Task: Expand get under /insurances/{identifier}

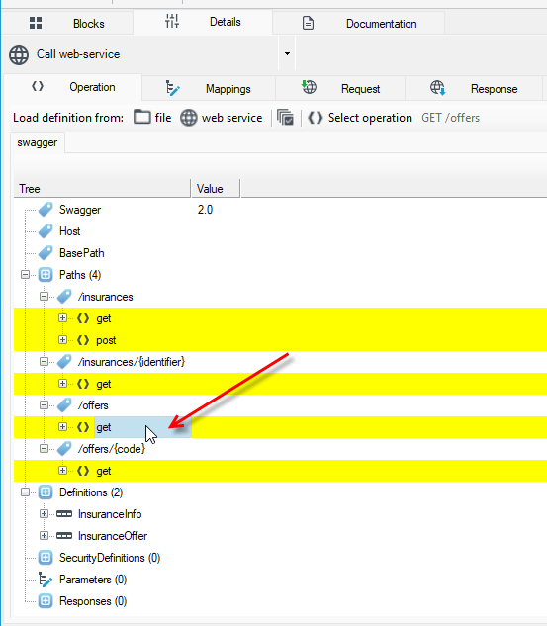Action: [62, 384]
